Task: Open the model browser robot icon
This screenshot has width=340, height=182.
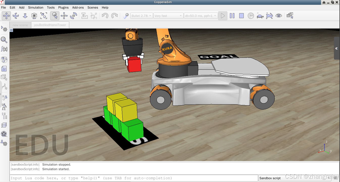Action: pos(4,106)
